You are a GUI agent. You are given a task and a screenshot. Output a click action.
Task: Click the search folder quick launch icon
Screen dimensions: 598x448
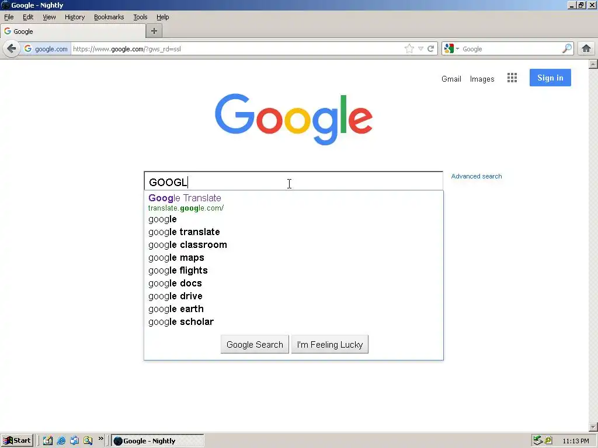coord(88,441)
